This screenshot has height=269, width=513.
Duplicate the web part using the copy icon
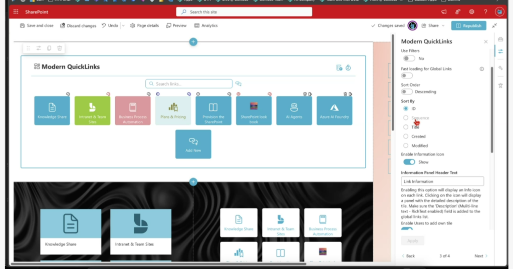coord(49,48)
